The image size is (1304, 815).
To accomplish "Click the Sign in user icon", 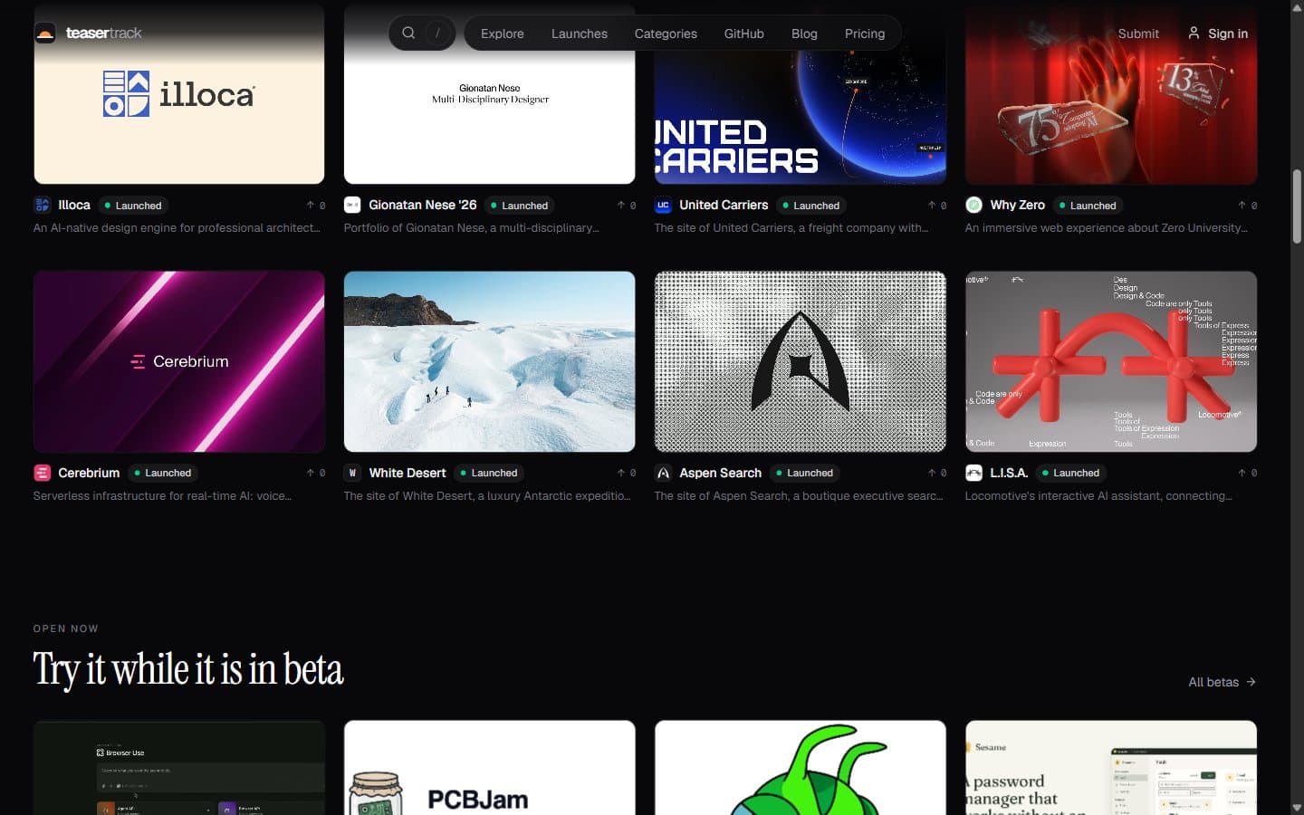I will tap(1194, 33).
